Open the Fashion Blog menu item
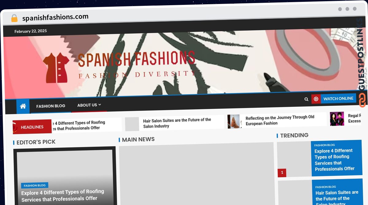368x205 pixels. click(51, 106)
